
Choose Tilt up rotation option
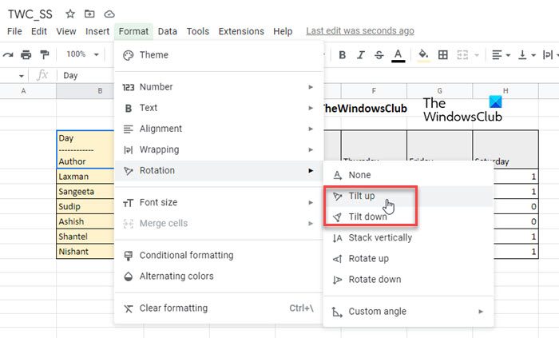(362, 196)
